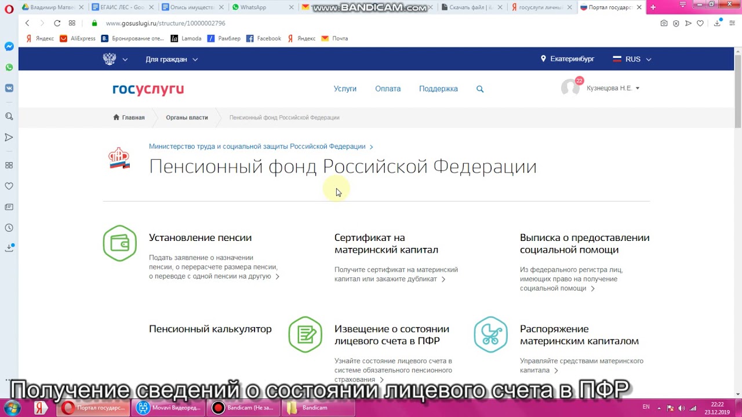Open the Для граждан dropdown

pos(172,59)
